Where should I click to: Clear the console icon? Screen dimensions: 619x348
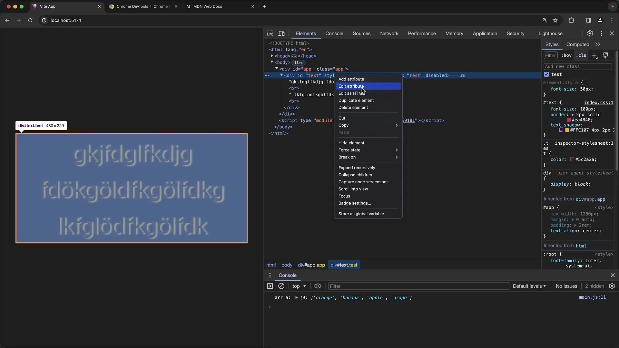pos(281,286)
